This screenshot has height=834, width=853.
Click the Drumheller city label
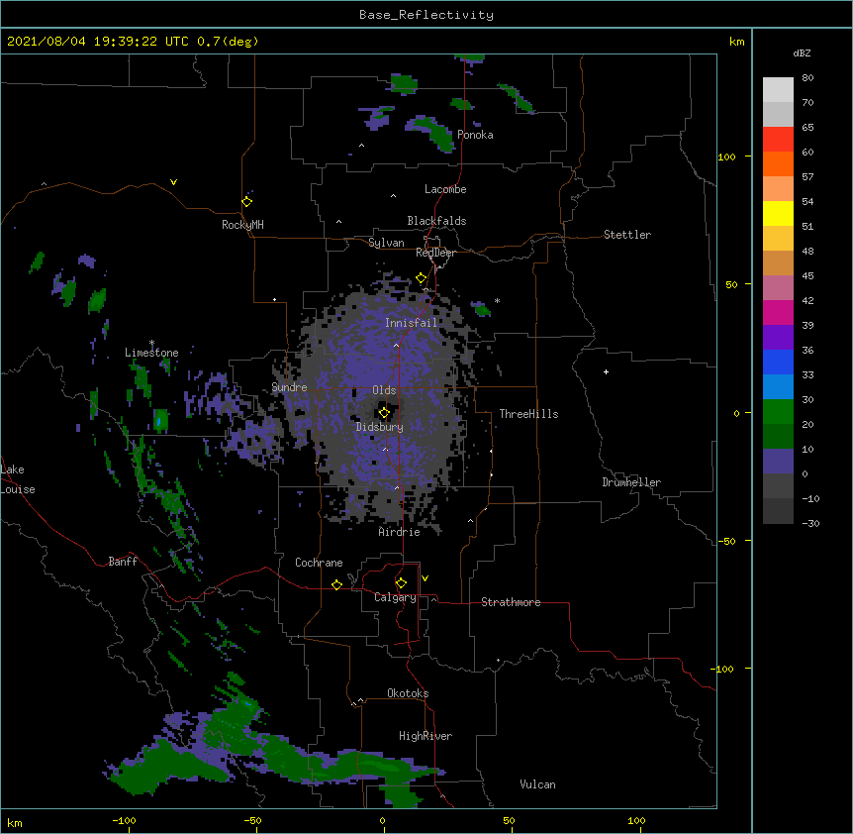(x=631, y=482)
